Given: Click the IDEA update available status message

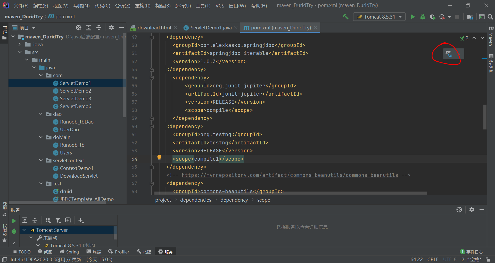Looking at the screenshot, I should coord(61,259).
